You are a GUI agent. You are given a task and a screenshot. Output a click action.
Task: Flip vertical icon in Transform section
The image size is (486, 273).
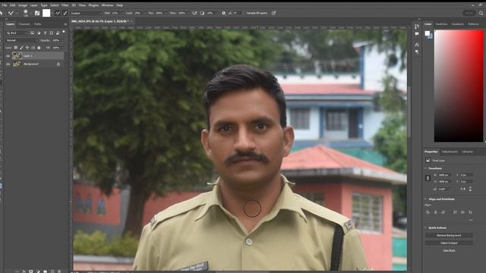470,189
